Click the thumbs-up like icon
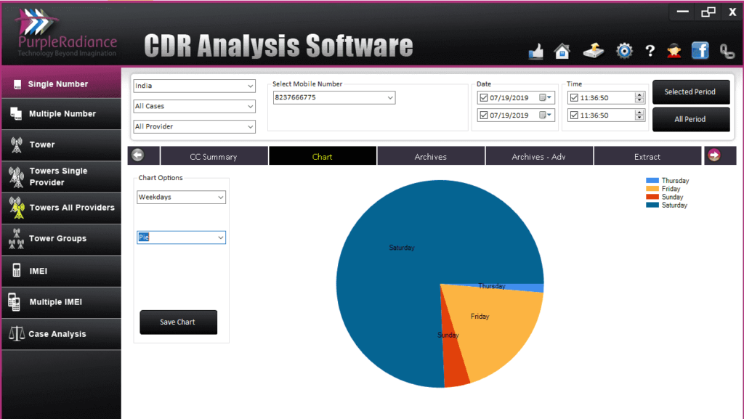The image size is (744, 419). pyautogui.click(x=536, y=51)
